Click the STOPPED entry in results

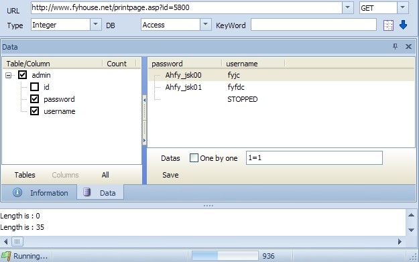[x=243, y=99]
